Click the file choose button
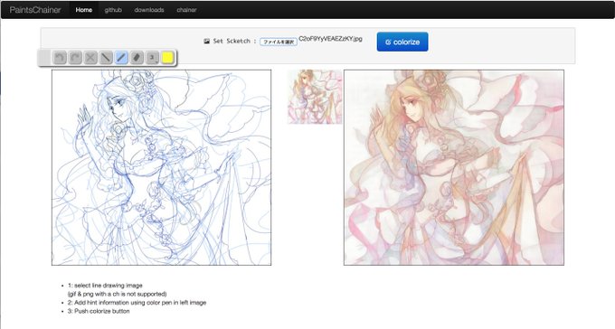This screenshot has height=329, width=615. 279,42
